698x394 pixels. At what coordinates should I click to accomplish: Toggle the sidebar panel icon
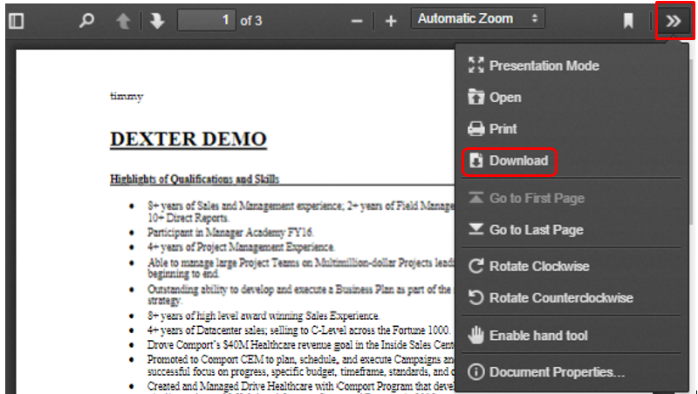click(16, 21)
